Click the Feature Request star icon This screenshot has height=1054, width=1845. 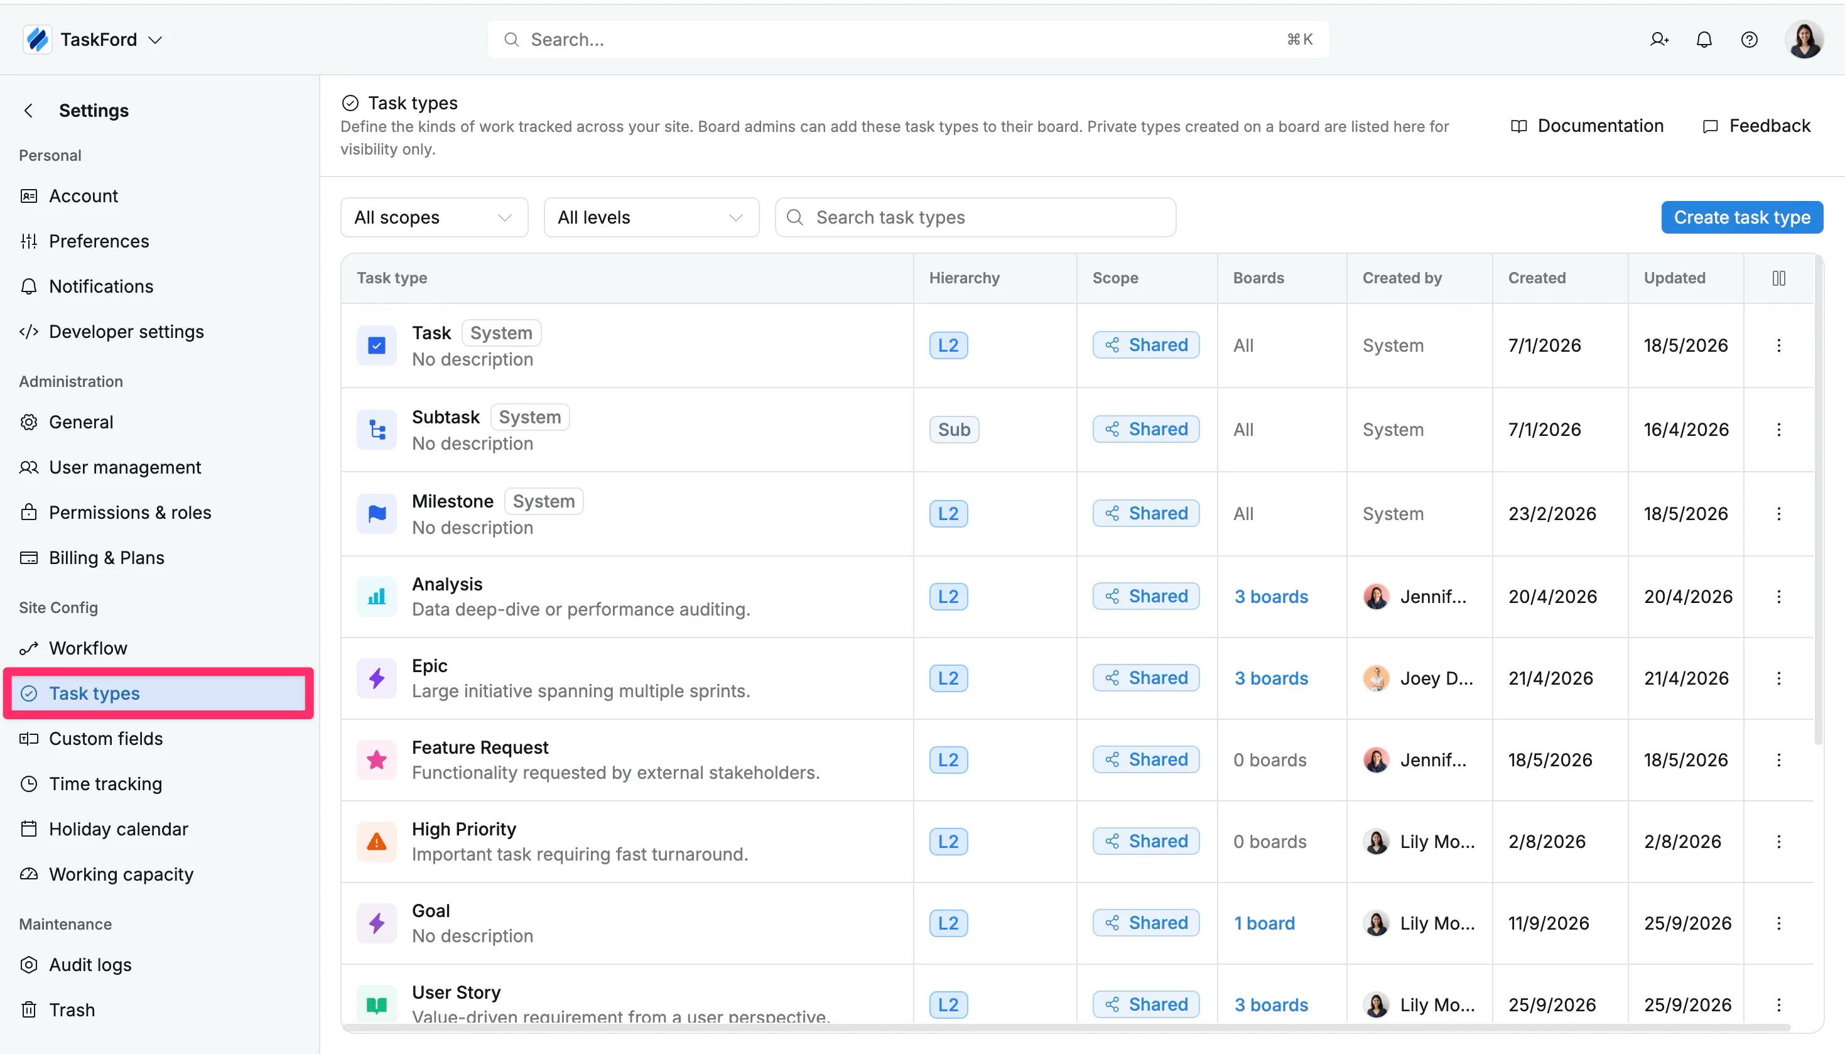click(x=376, y=759)
